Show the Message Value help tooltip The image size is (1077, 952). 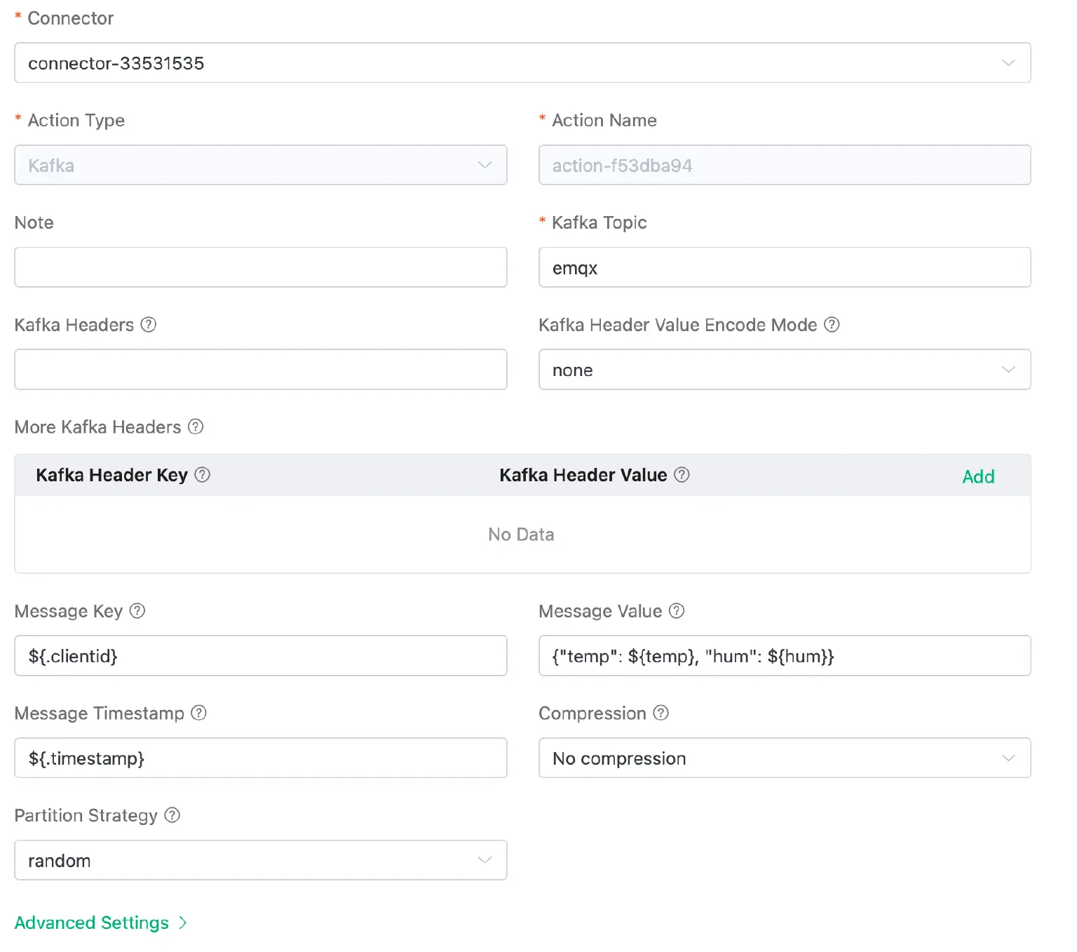point(677,611)
